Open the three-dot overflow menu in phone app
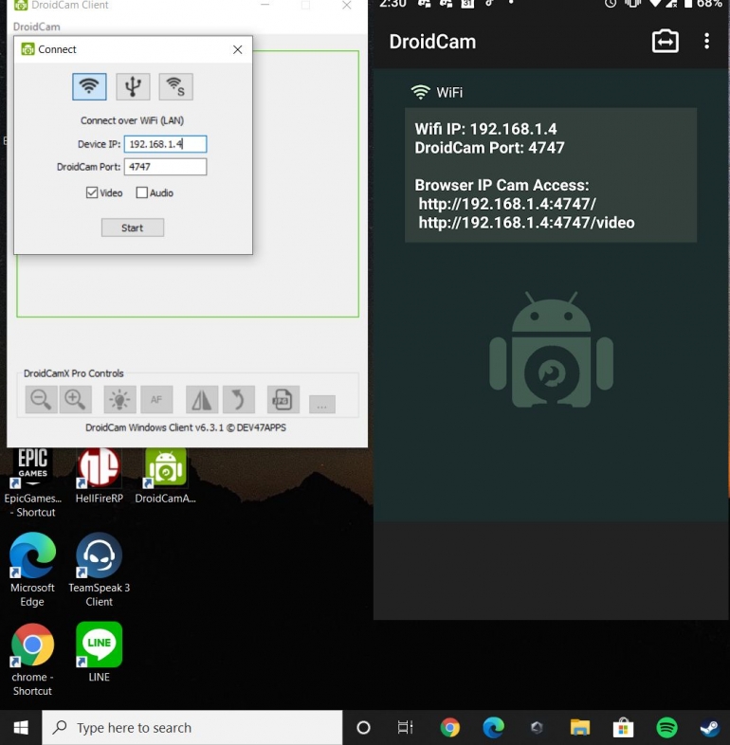Image resolution: width=730 pixels, height=745 pixels. coord(707,42)
